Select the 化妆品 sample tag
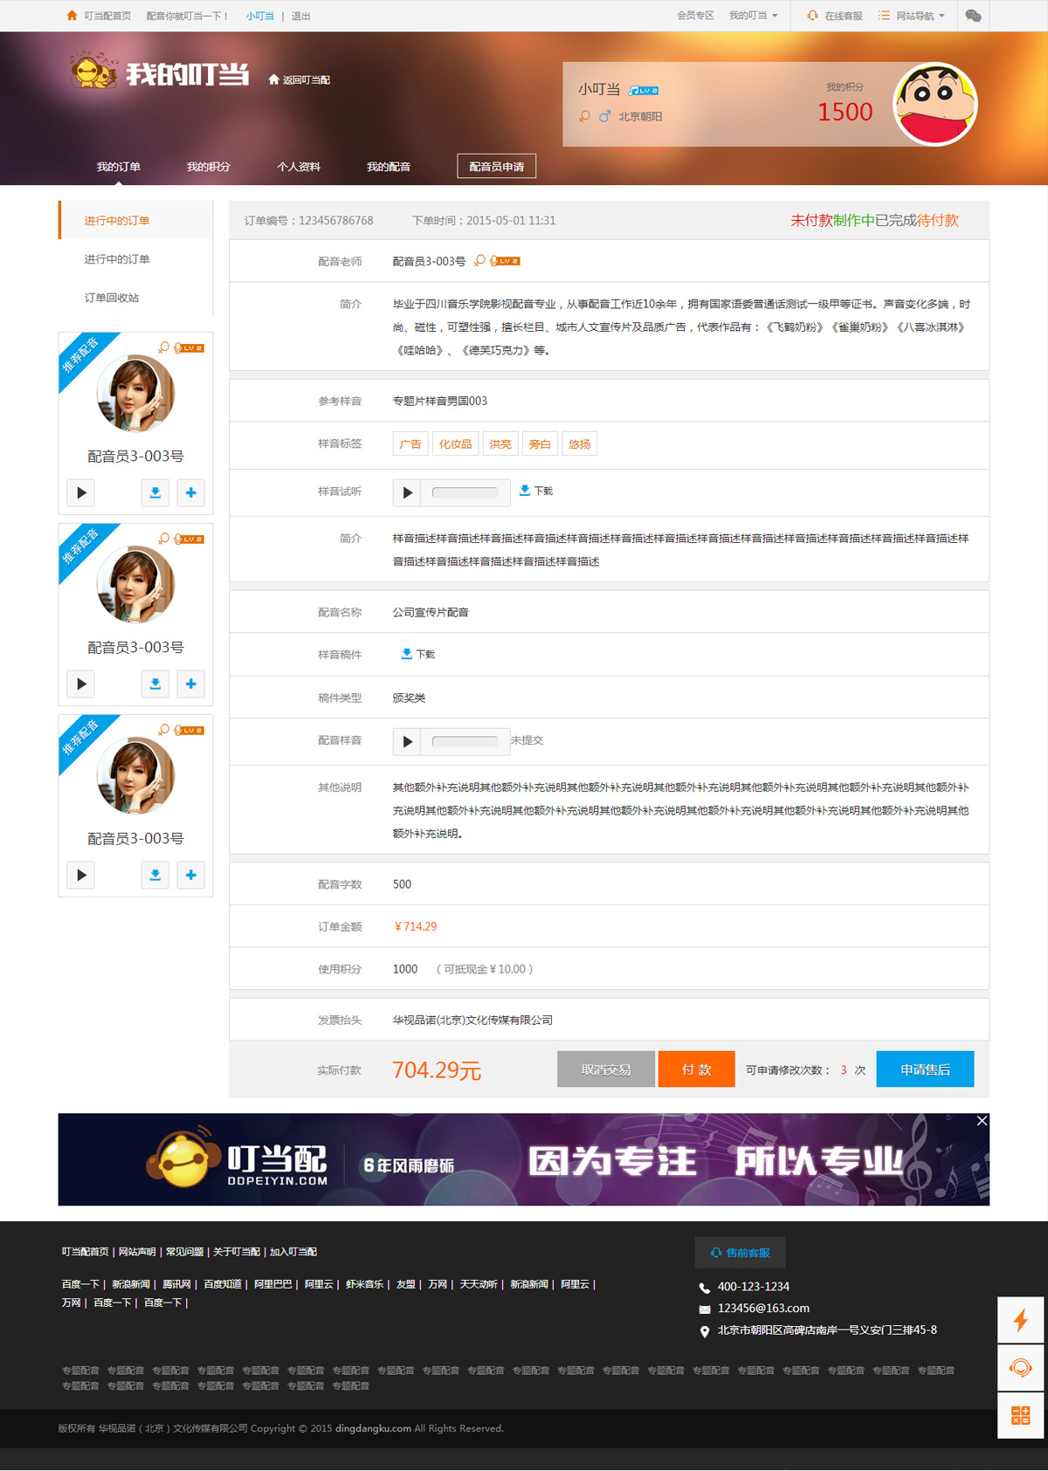This screenshot has height=1471, width=1048. [455, 443]
